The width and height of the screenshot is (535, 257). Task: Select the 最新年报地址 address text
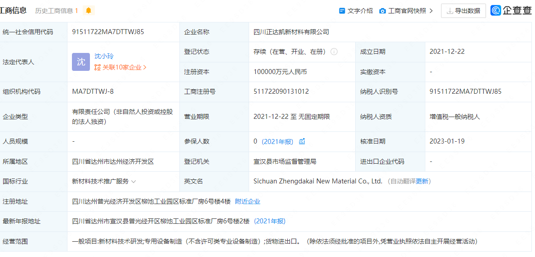(161, 221)
